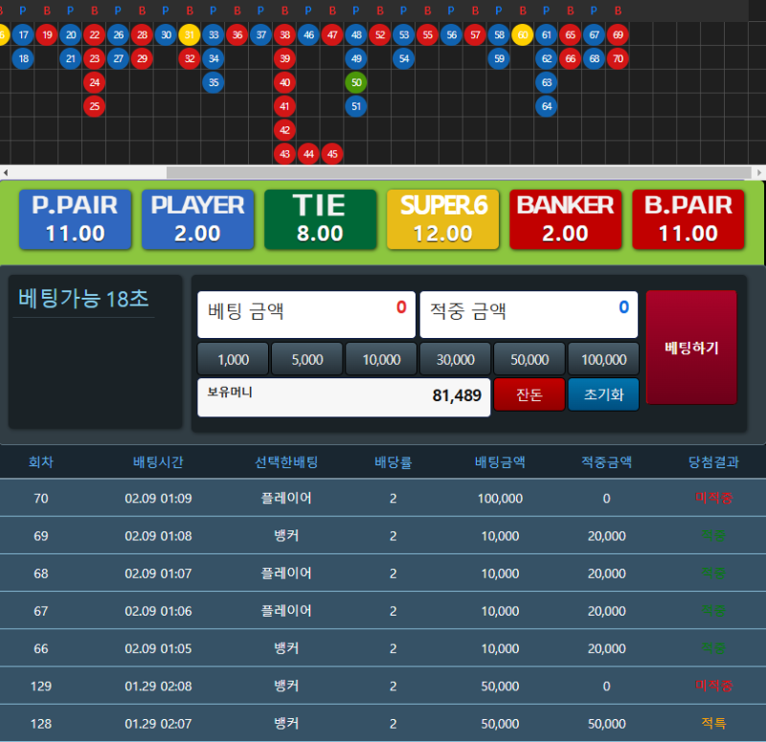Click red round 45 marker

pos(332,154)
